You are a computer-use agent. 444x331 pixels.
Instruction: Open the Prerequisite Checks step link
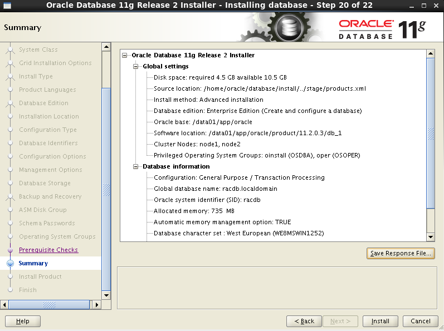tap(48, 250)
